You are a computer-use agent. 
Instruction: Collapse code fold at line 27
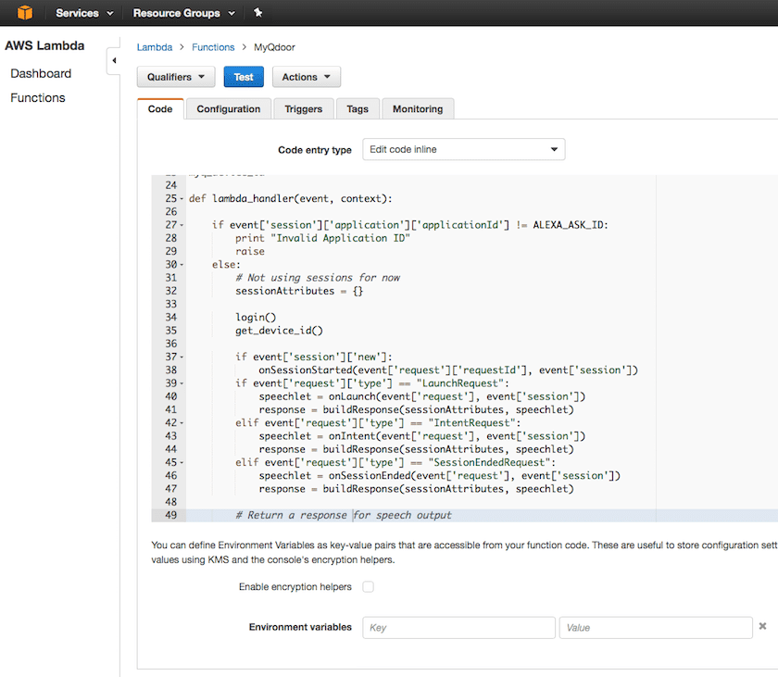coord(182,225)
